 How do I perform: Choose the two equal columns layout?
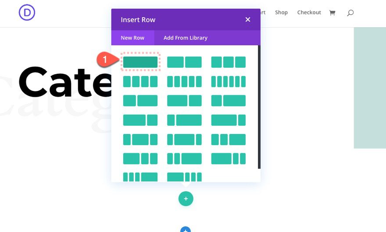(x=184, y=62)
